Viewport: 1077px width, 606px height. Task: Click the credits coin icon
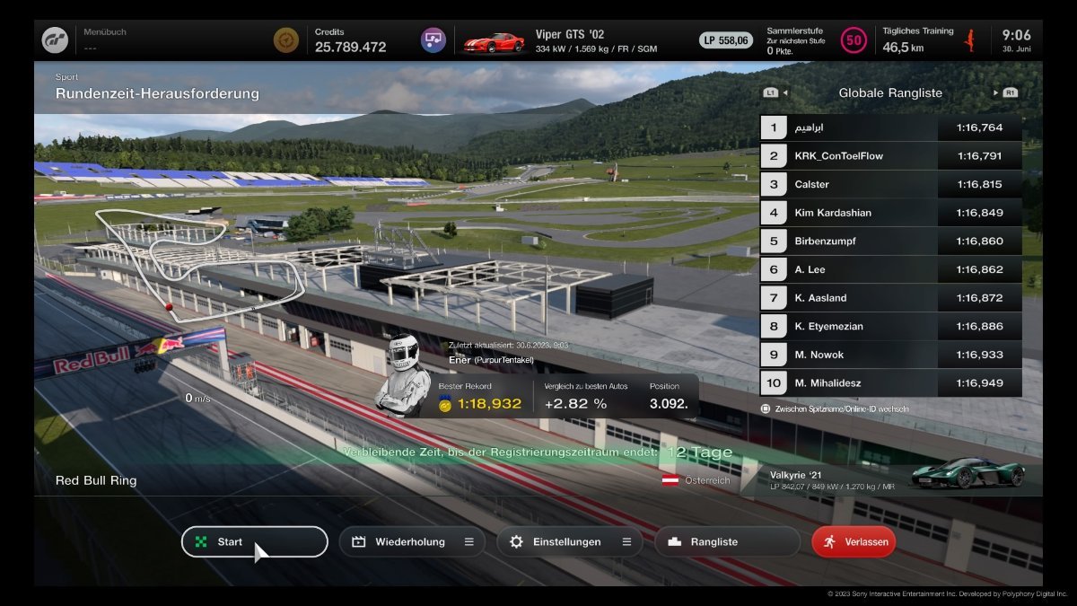pyautogui.click(x=286, y=40)
